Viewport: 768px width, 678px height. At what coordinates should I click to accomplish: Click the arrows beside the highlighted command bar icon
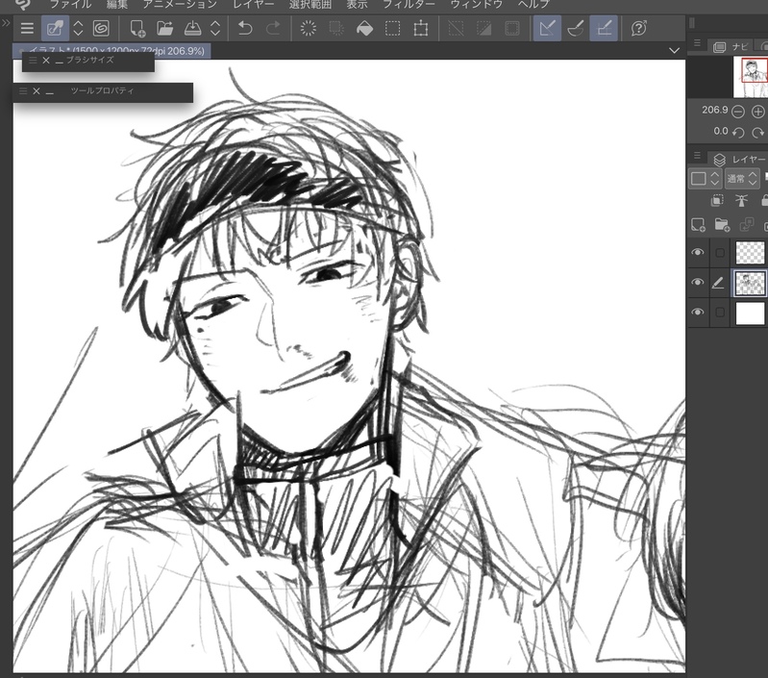point(78,29)
